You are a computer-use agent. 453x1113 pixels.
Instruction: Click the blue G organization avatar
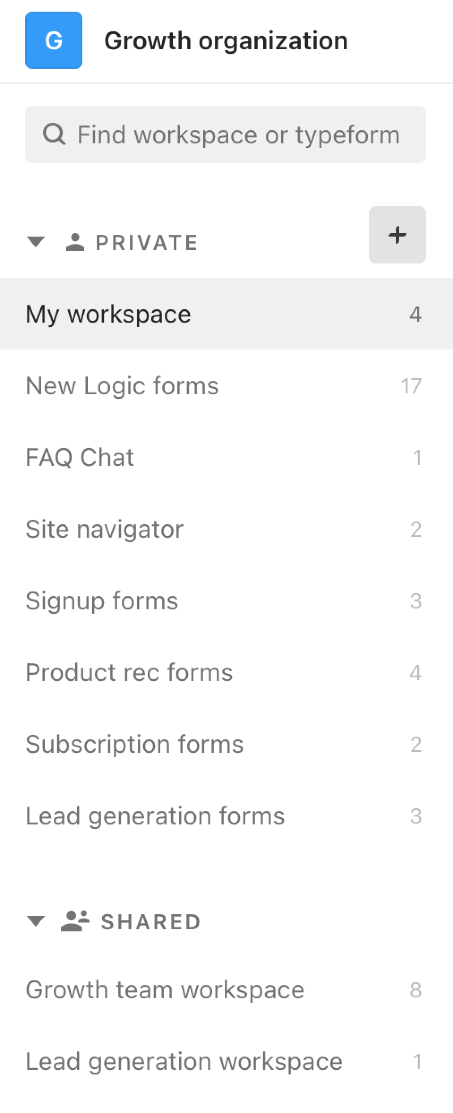click(54, 40)
